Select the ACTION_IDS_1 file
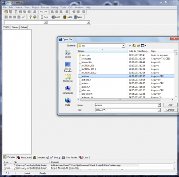Viewport: 179px width, 177px height. [89, 69]
